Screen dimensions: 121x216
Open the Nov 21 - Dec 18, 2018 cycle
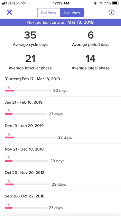61,155
